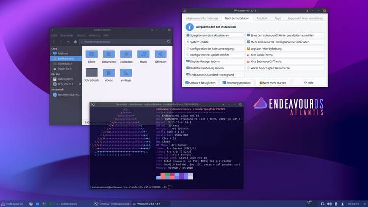Click Logs zur Fehlerbehebung

[285, 49]
